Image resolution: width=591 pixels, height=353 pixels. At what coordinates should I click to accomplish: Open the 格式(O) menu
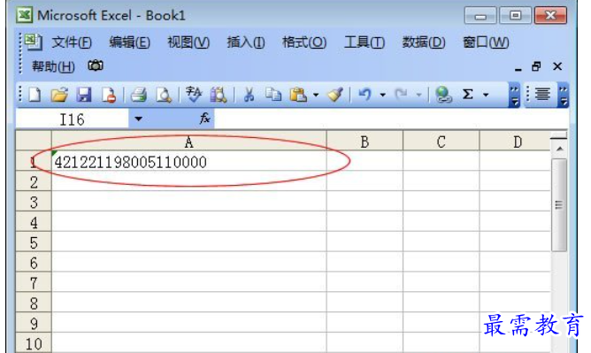pyautogui.click(x=304, y=42)
